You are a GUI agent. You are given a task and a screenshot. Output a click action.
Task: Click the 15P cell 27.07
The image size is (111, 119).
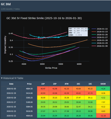[x=43, y=111]
